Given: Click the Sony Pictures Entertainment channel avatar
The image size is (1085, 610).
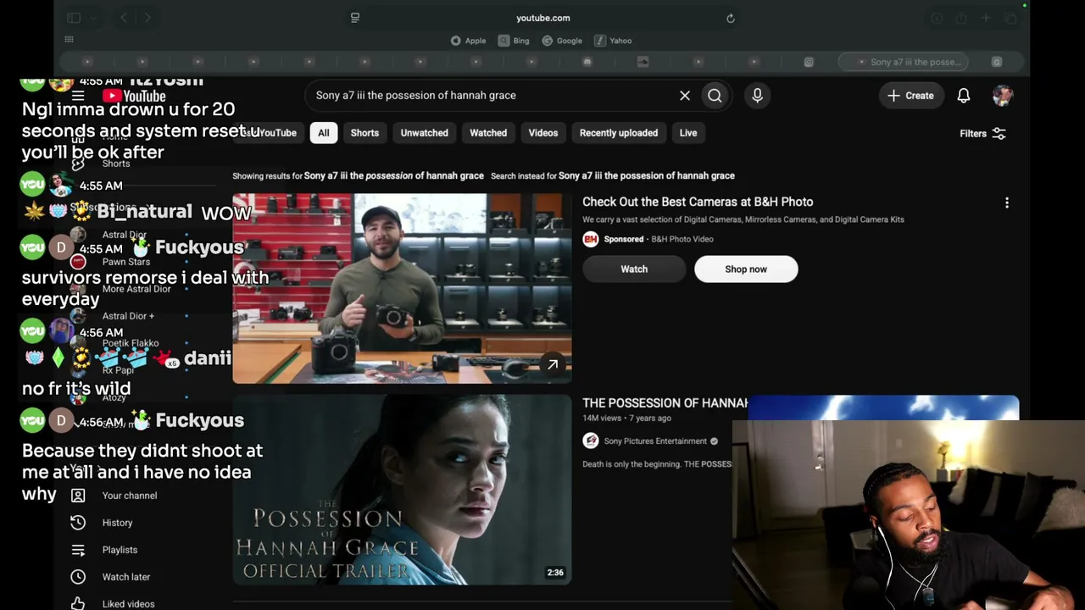Looking at the screenshot, I should [591, 441].
